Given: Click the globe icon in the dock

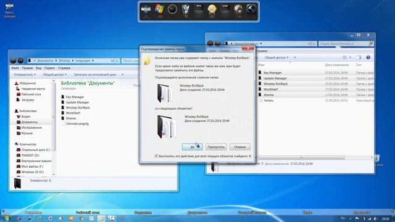Looking at the screenshot, I should pos(238,10).
